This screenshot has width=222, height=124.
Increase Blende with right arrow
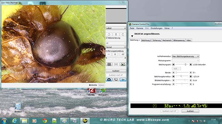[191, 73]
